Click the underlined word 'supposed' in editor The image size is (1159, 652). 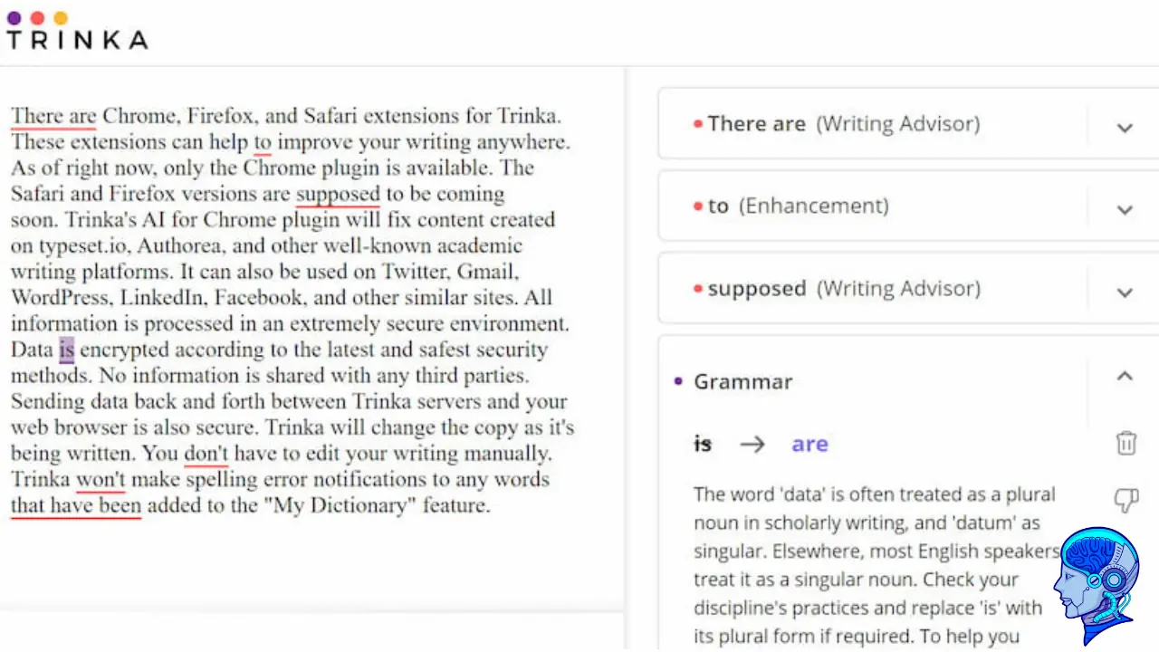[x=338, y=194]
